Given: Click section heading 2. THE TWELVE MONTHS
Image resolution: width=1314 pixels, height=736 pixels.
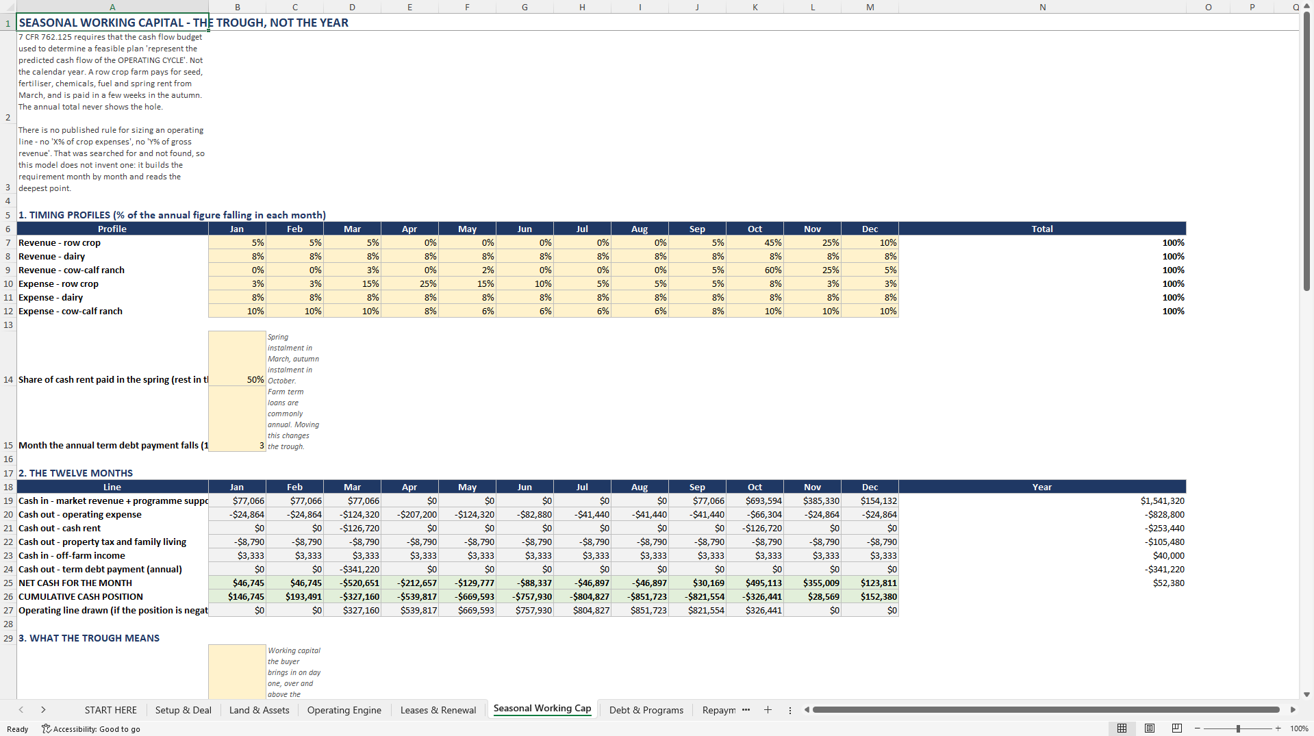Looking at the screenshot, I should click(x=75, y=473).
